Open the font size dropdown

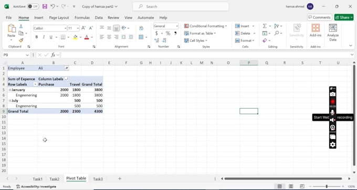coord(78,28)
